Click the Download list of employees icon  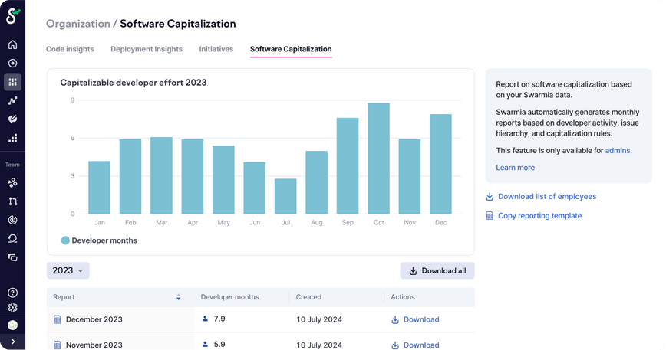[490, 197]
